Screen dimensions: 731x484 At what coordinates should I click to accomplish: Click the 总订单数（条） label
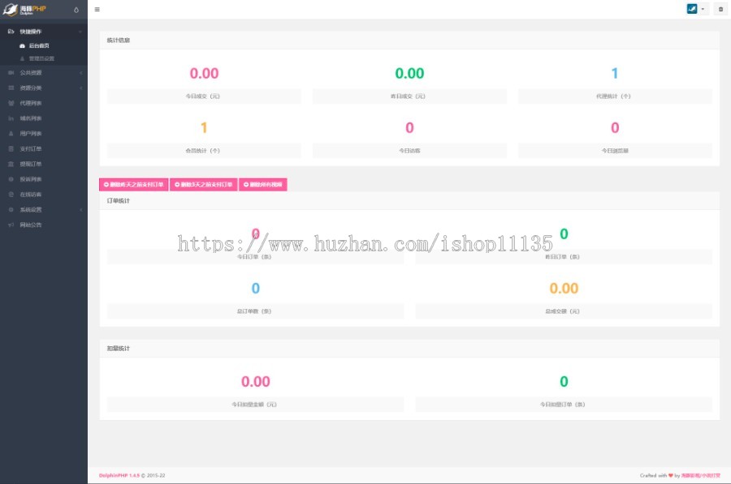point(254,311)
